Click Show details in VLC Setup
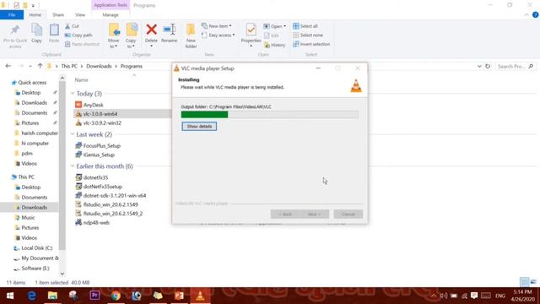This screenshot has height=304, width=540. tap(199, 126)
